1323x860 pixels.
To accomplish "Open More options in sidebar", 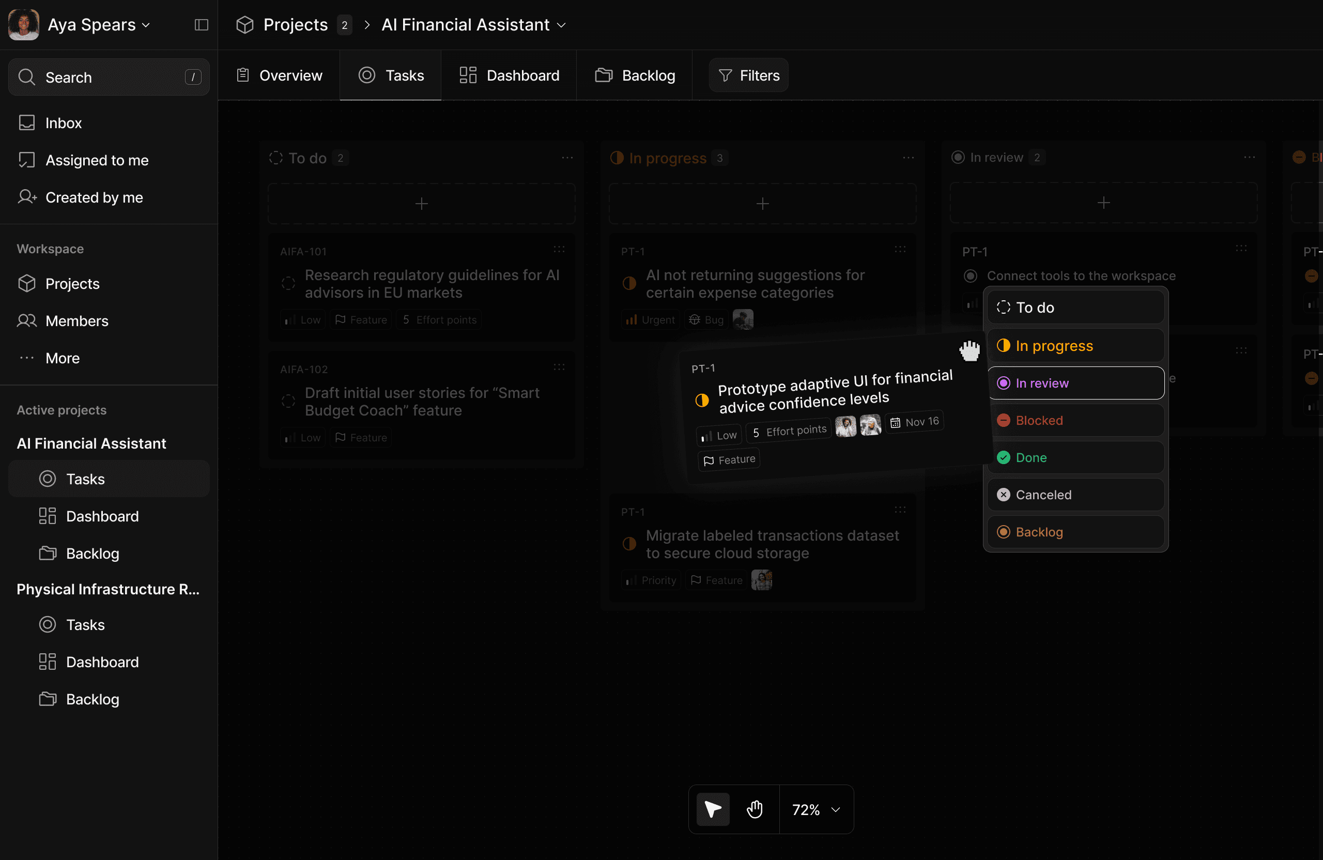I will pyautogui.click(x=62, y=358).
